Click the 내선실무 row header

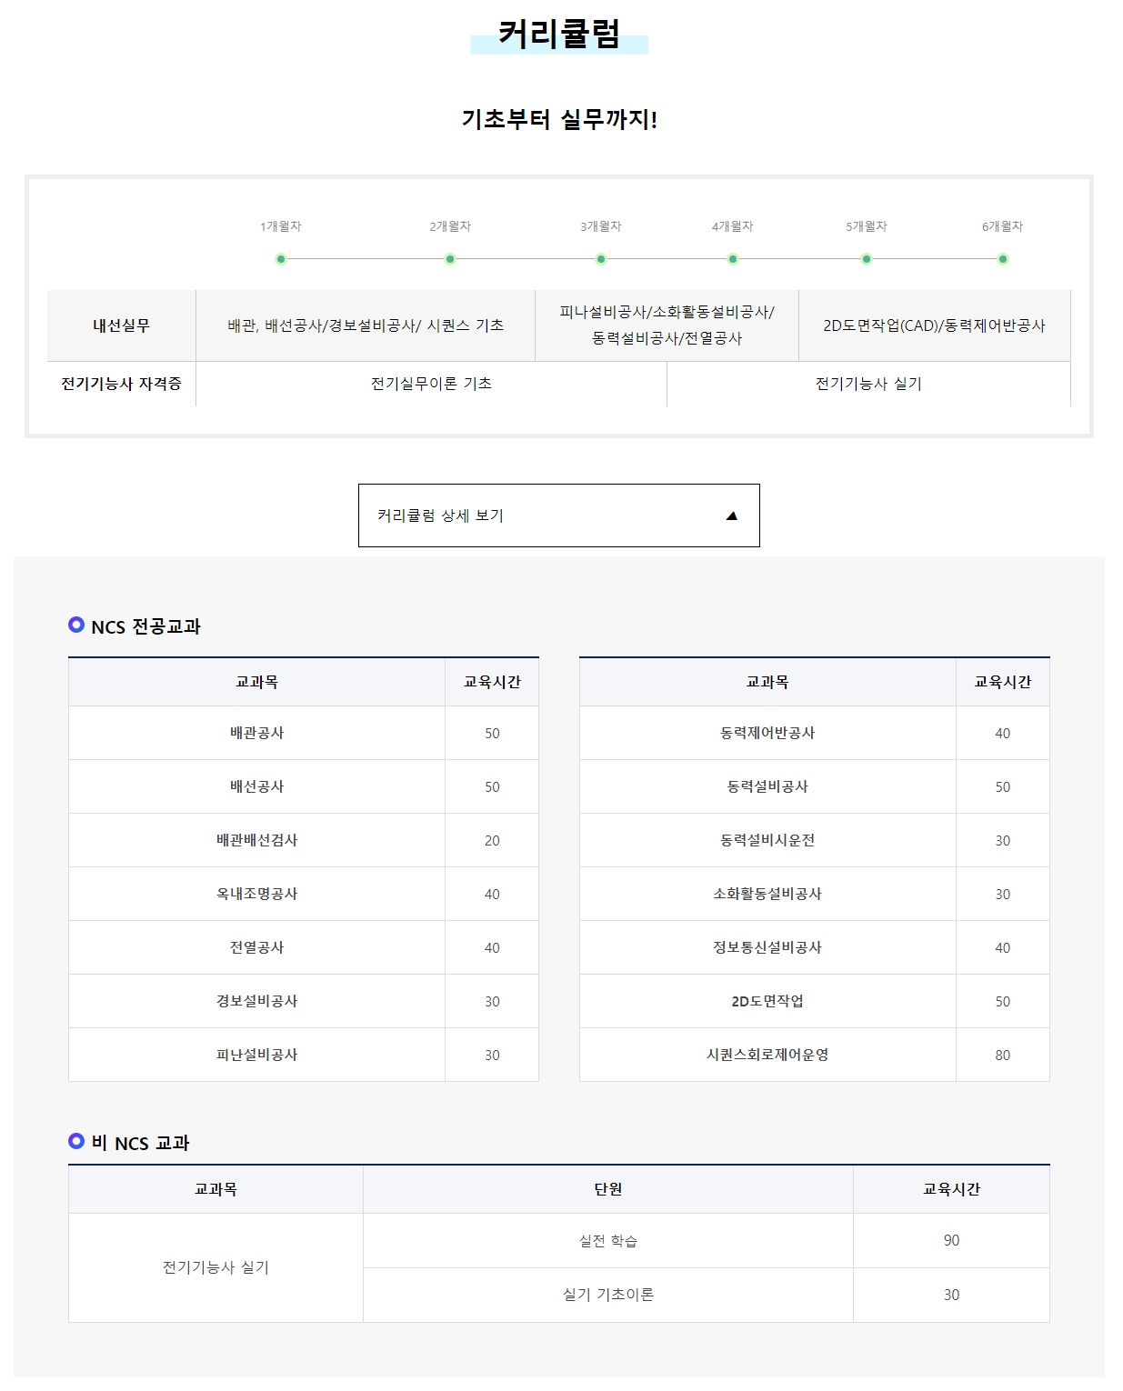pos(122,325)
